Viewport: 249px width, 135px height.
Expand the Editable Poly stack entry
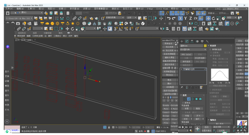click(182, 69)
